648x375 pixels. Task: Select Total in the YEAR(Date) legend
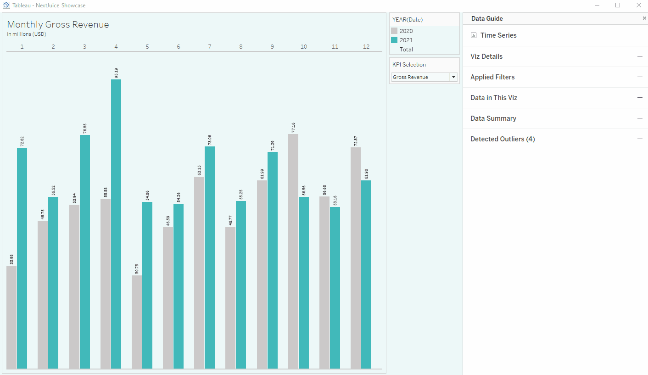coord(406,49)
